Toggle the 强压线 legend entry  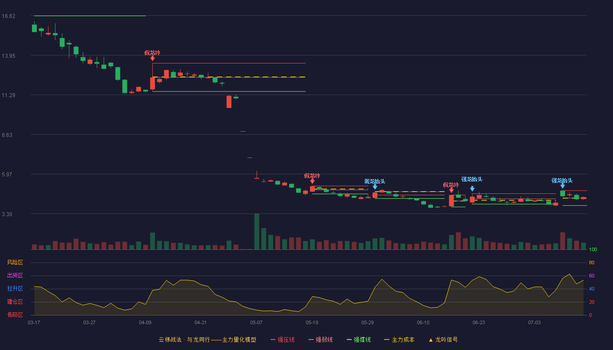282,339
